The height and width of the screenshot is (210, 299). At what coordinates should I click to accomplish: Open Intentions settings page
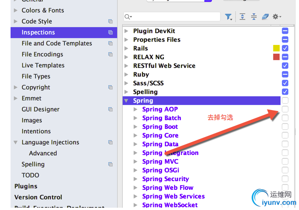pos(36,132)
